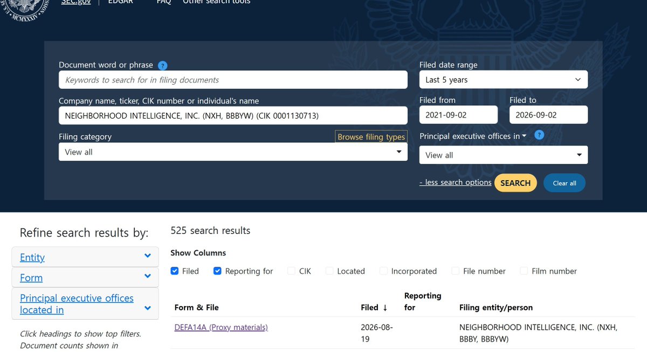Click the 2026-08-19 filed date cell
The width and height of the screenshot is (647, 352).
(x=377, y=333)
